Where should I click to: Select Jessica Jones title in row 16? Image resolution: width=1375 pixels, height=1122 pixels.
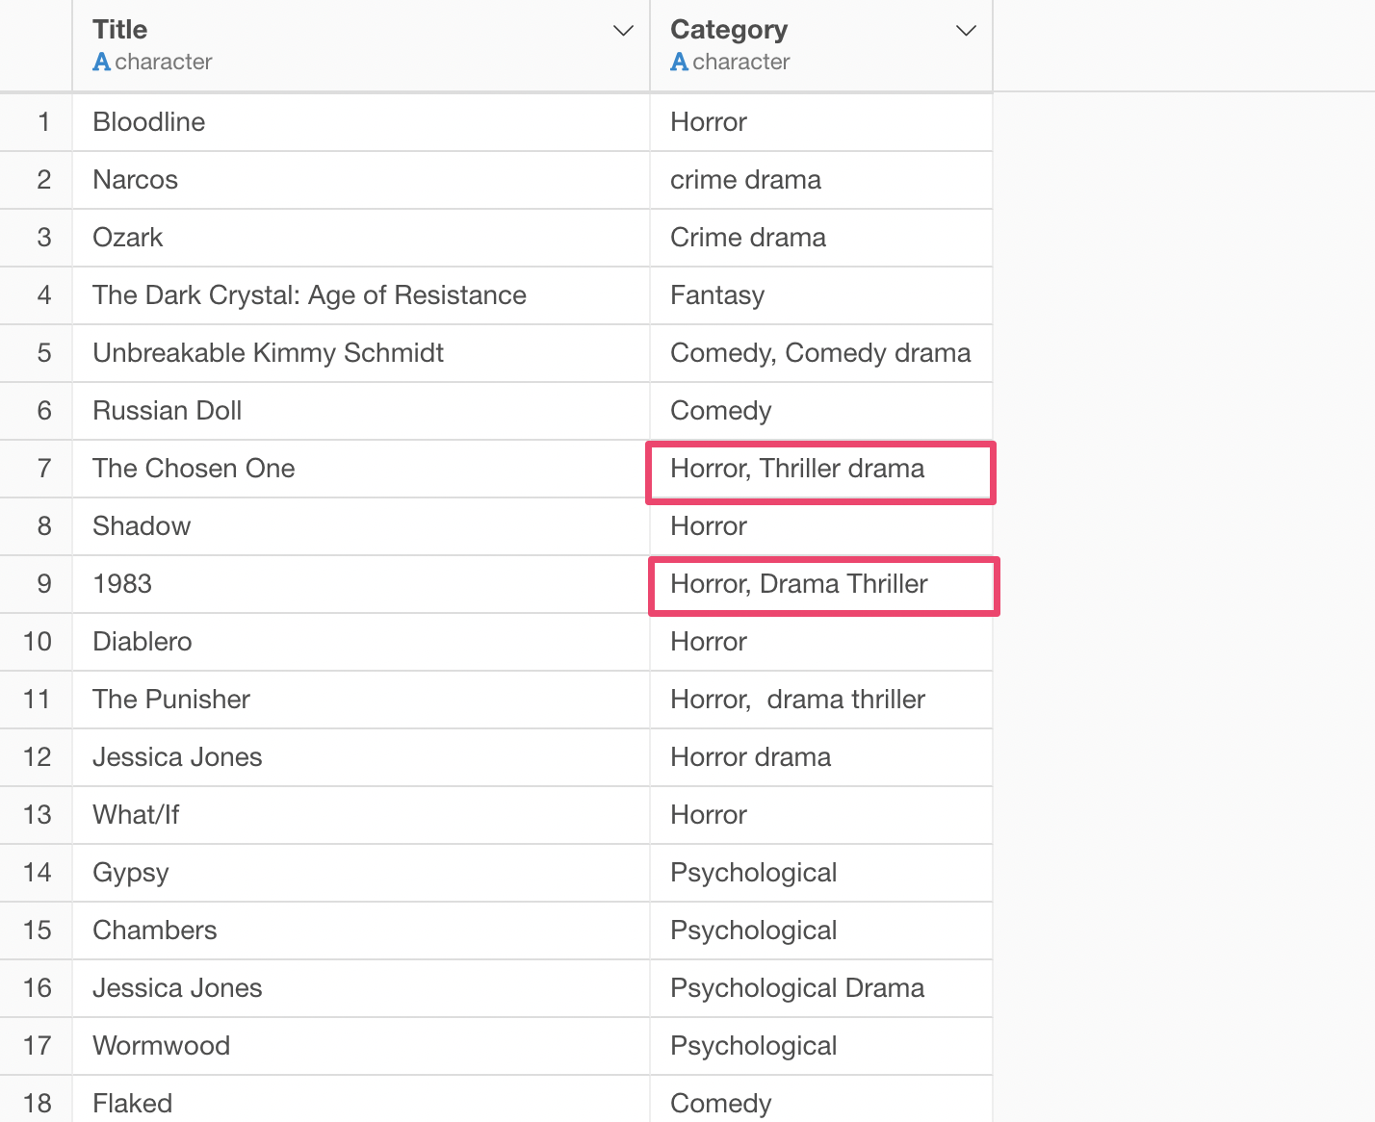point(361,988)
